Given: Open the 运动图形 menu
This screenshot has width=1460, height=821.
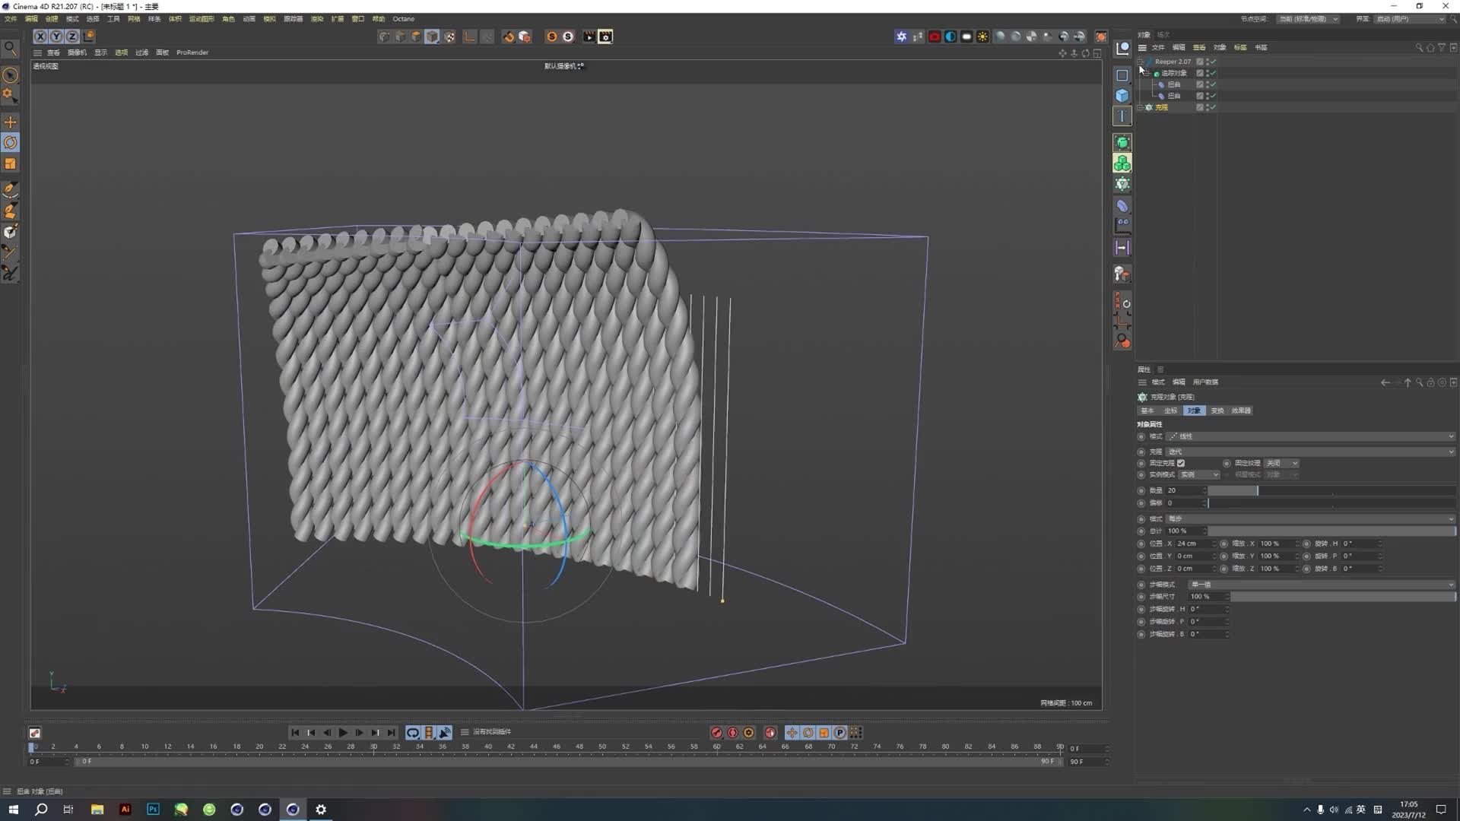Looking at the screenshot, I should click(202, 19).
